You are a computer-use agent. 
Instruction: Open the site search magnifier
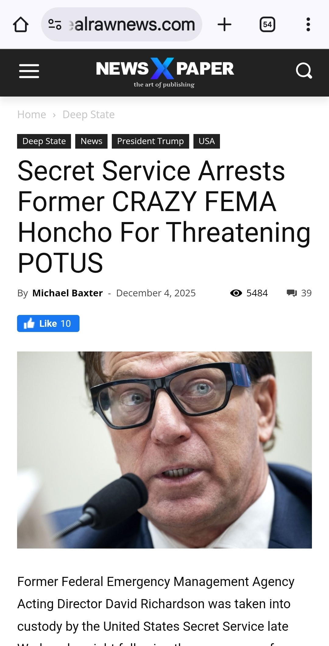tap(304, 71)
